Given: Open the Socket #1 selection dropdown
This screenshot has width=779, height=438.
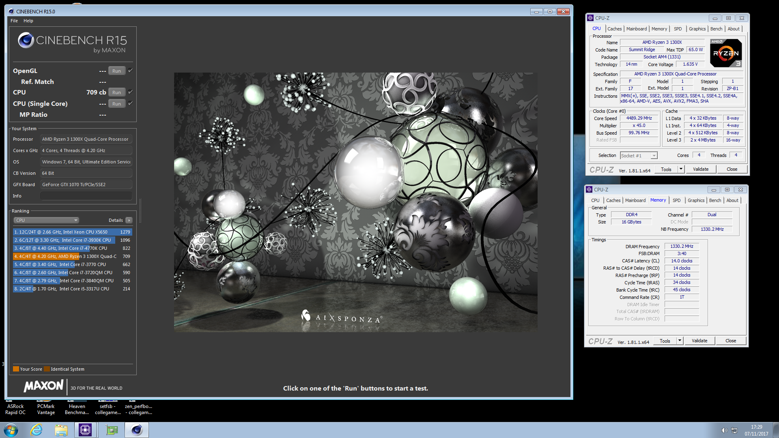Looking at the screenshot, I should (x=639, y=156).
